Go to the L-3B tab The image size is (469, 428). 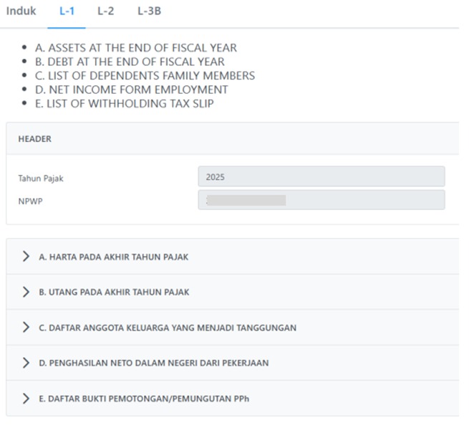(148, 11)
